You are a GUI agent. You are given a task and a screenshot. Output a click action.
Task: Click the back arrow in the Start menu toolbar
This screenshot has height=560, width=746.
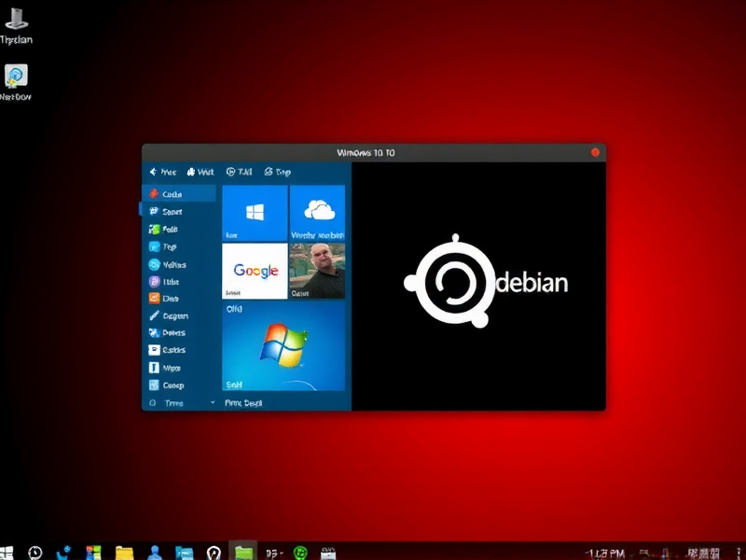(152, 172)
